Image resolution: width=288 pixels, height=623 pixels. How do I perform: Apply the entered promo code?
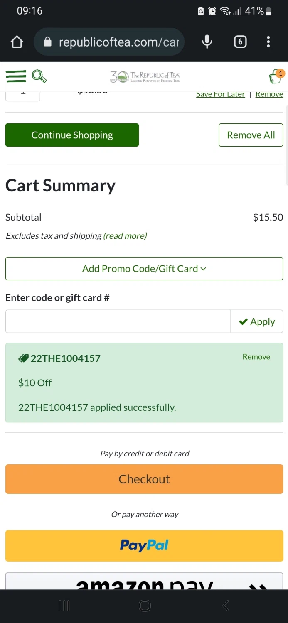pos(257,321)
